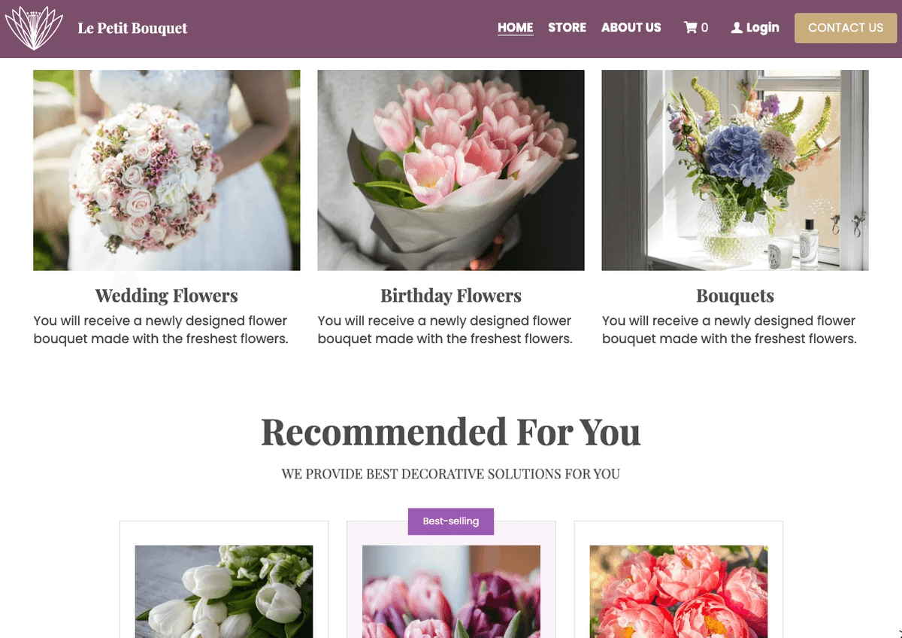Click the description under Wedding Flowers
The width and height of the screenshot is (902, 638).
[161, 330]
